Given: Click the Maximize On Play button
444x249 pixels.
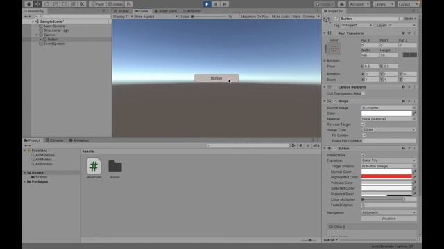Looking at the screenshot, I should tap(255, 17).
